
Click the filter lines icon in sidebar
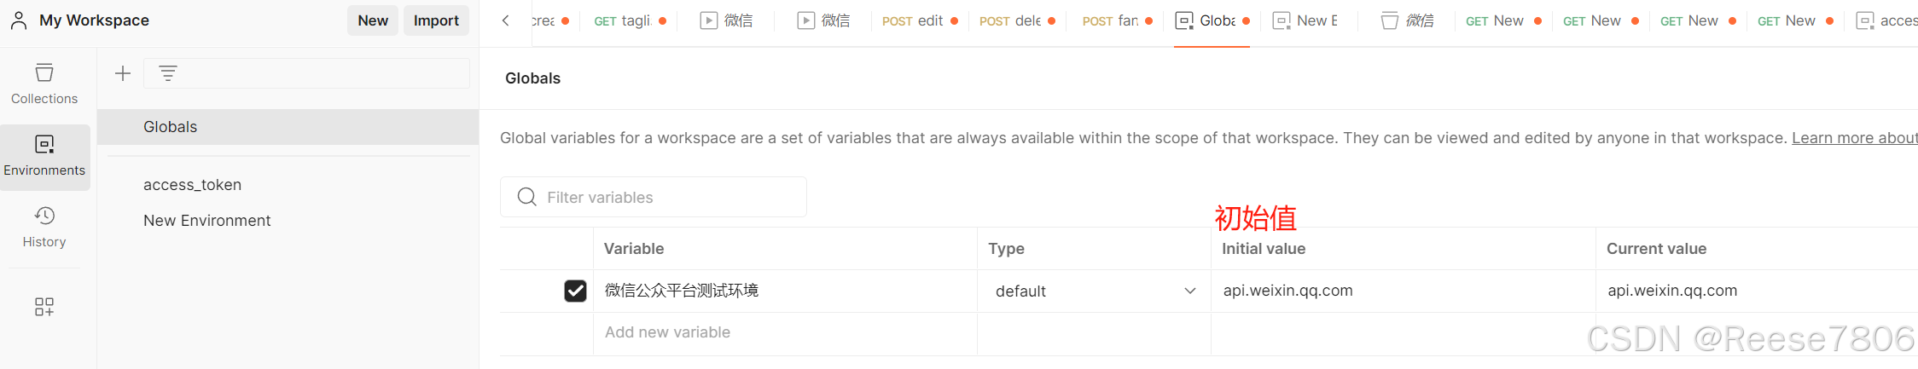tap(168, 73)
